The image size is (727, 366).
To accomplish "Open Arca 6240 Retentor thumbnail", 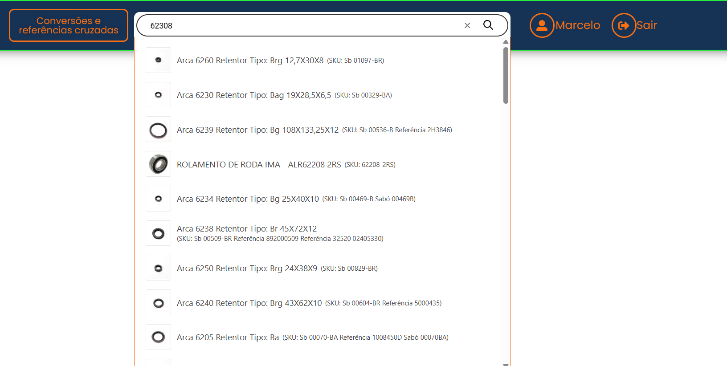I will coord(158,303).
